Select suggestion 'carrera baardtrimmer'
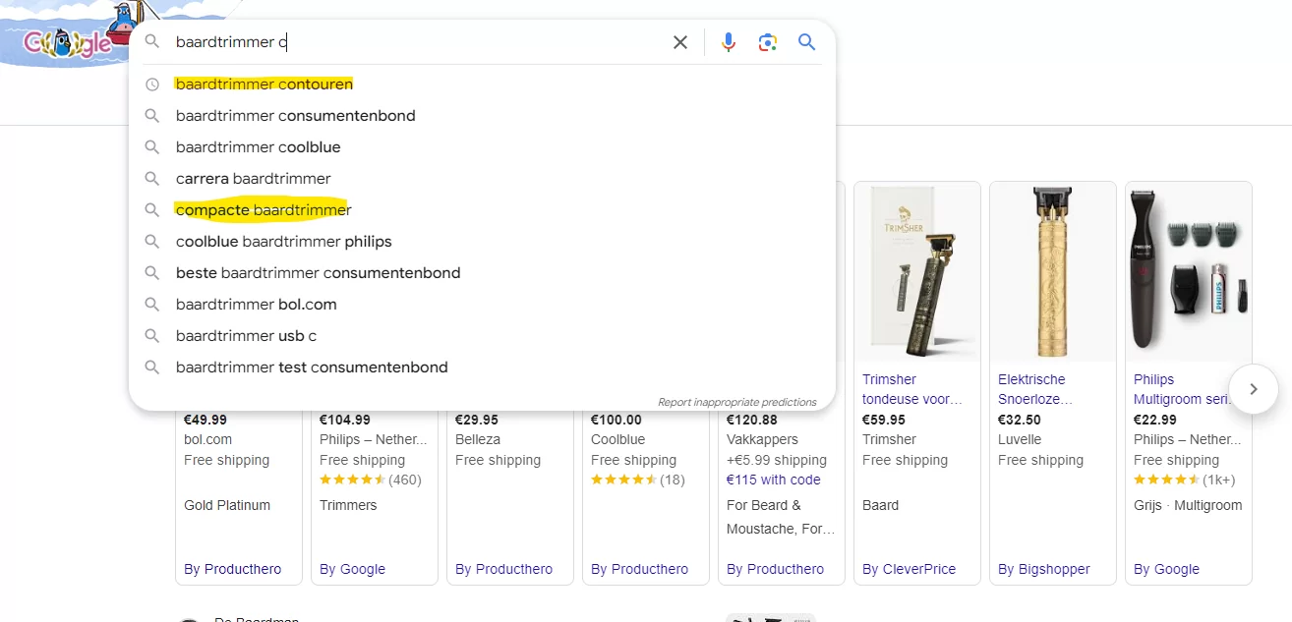 [482, 179]
